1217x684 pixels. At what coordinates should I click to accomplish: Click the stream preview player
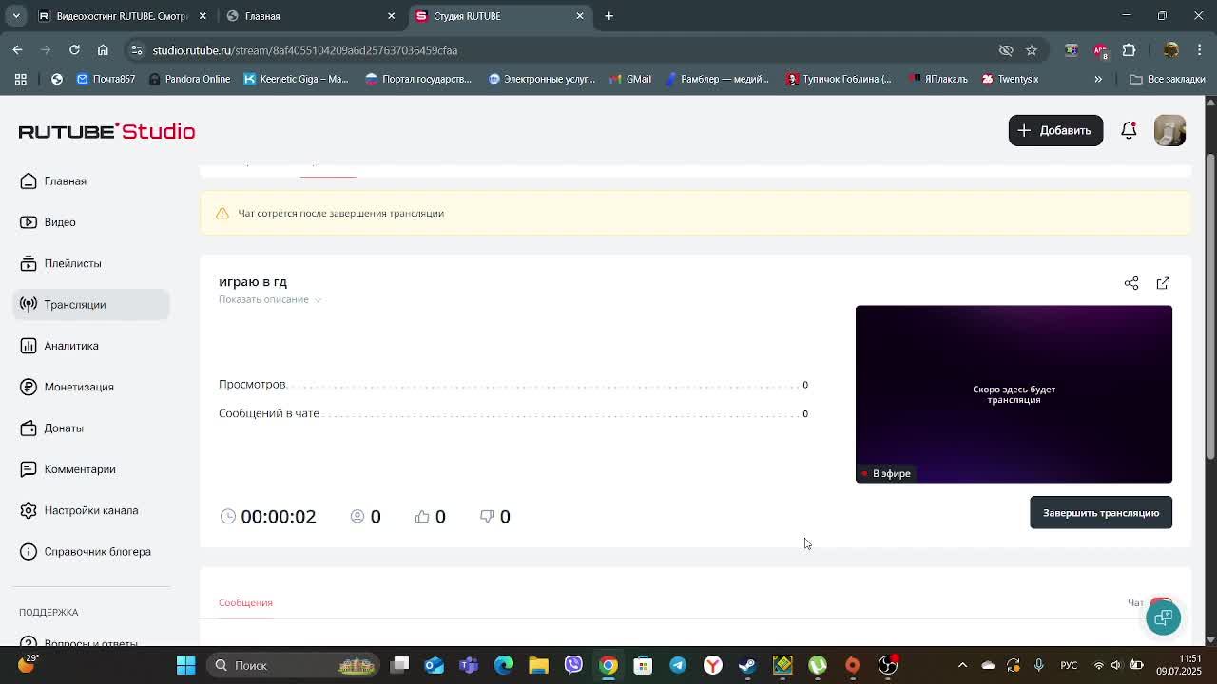1014,394
